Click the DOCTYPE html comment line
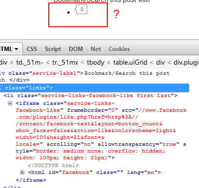This screenshot has height=188, width=199. (53, 166)
